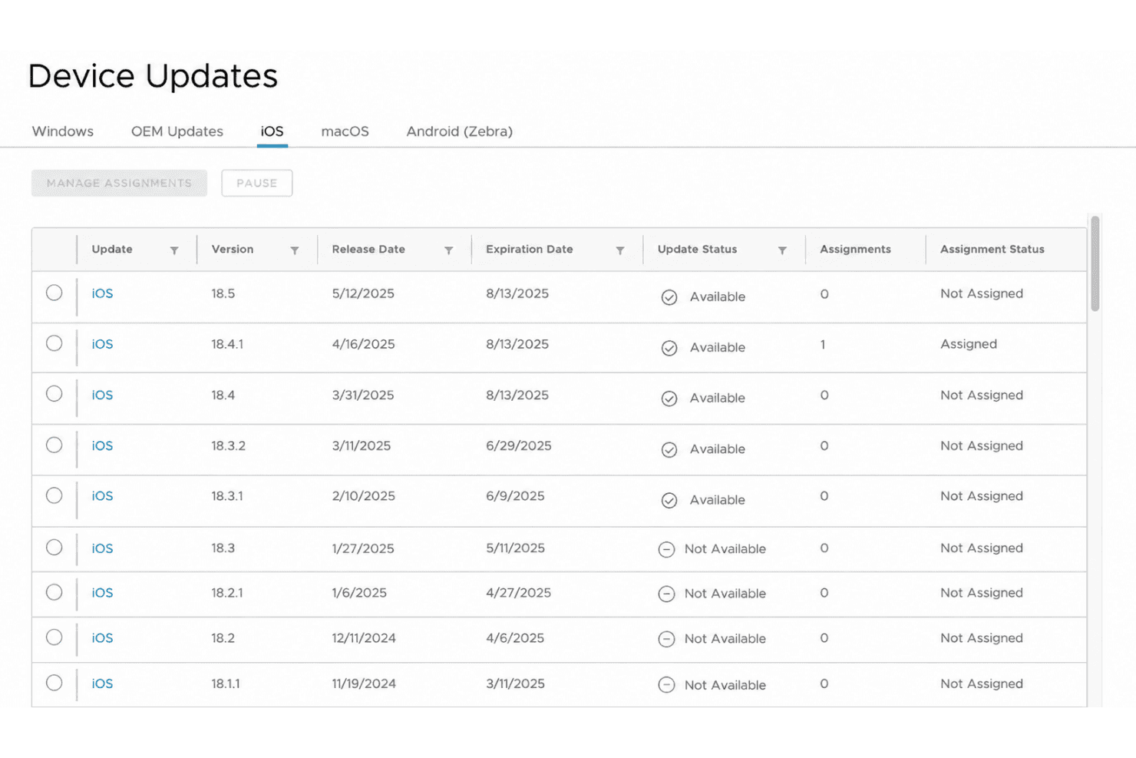
Task: Click the Available check icon for 18.5
Action: pos(669,297)
